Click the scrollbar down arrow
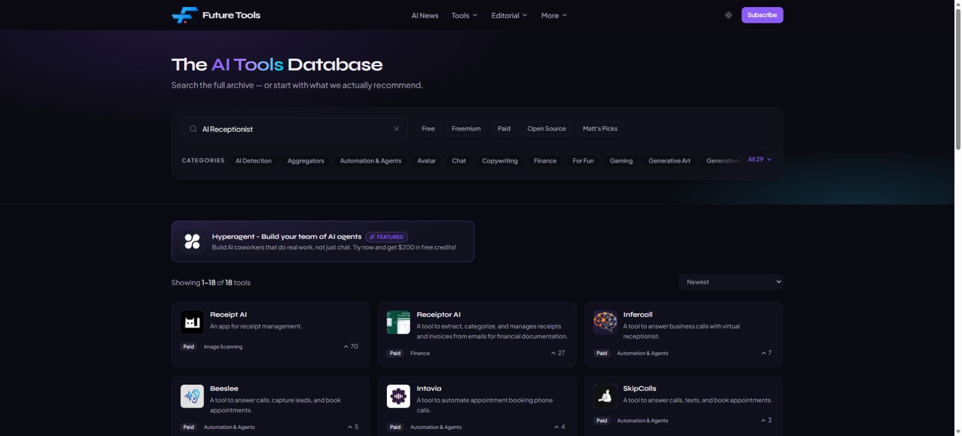 pos(958,431)
